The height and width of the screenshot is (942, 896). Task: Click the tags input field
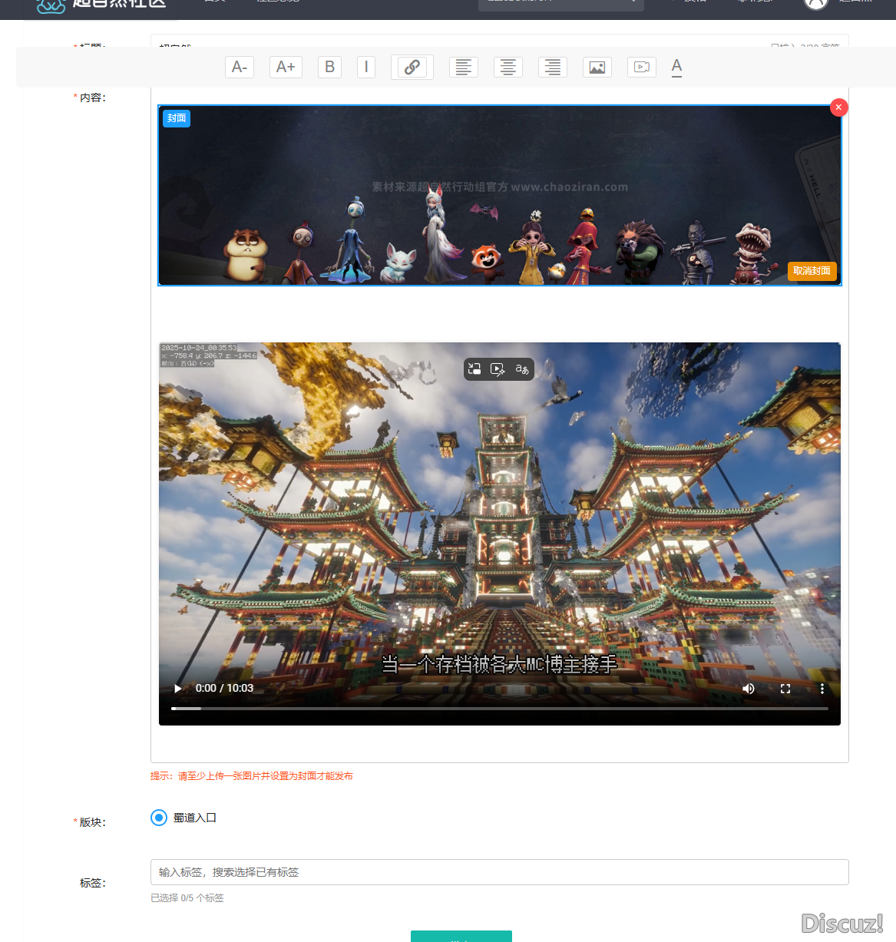(499, 872)
